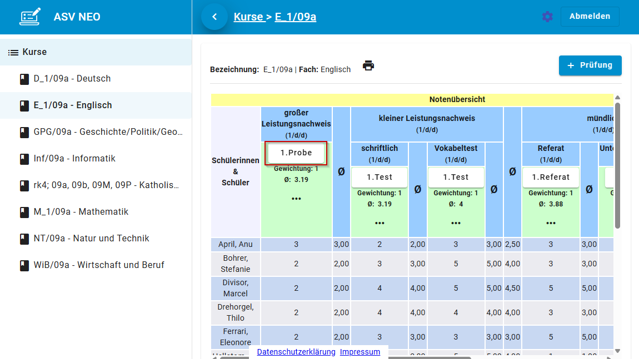Click the Abmelden button
Image resolution: width=639 pixels, height=359 pixels.
(590, 17)
